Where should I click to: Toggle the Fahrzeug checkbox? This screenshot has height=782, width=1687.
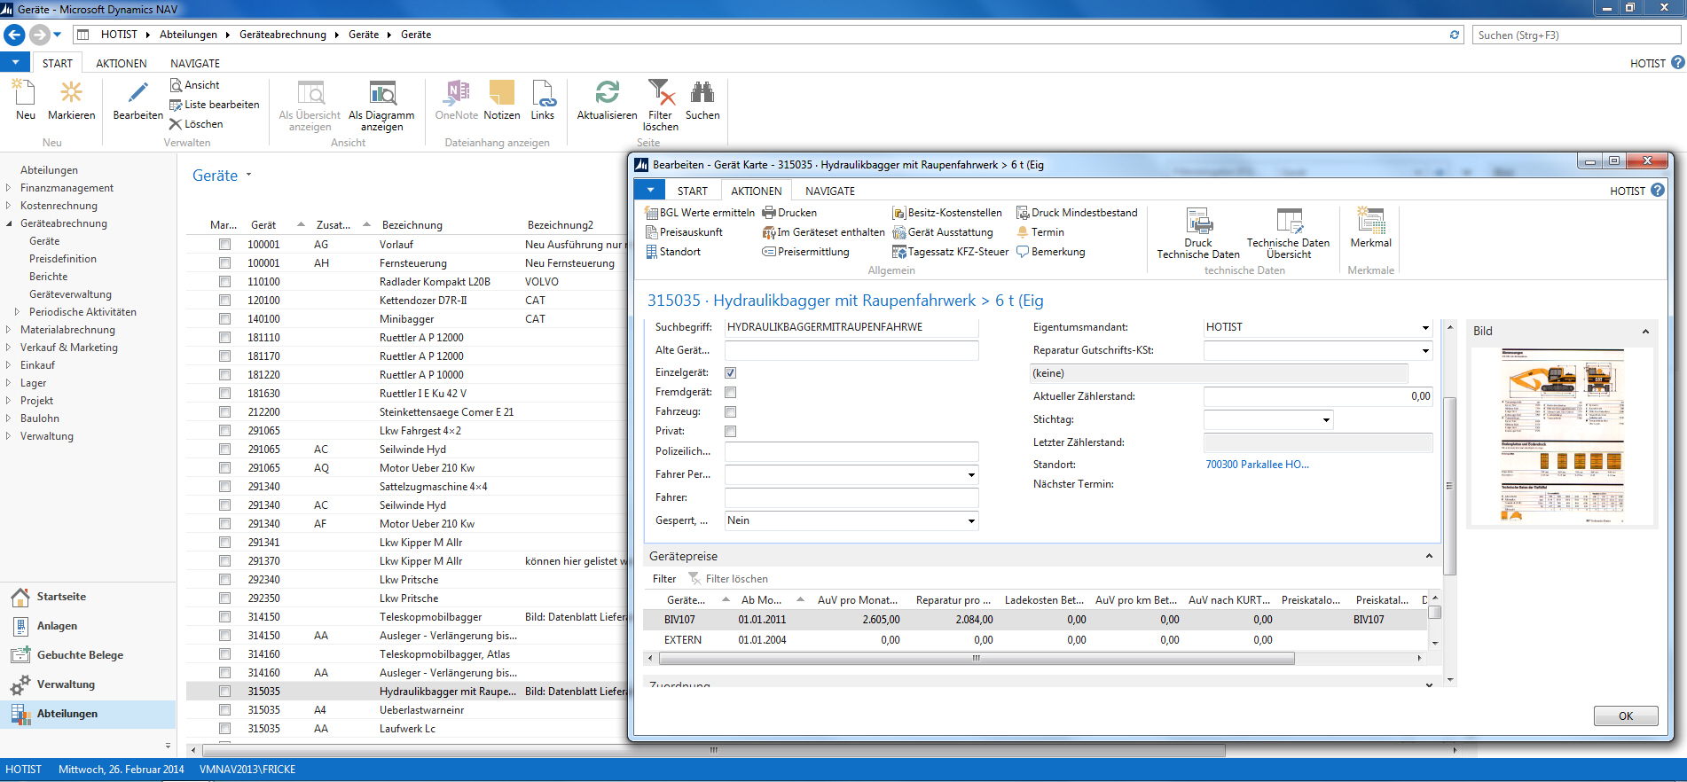point(730,412)
